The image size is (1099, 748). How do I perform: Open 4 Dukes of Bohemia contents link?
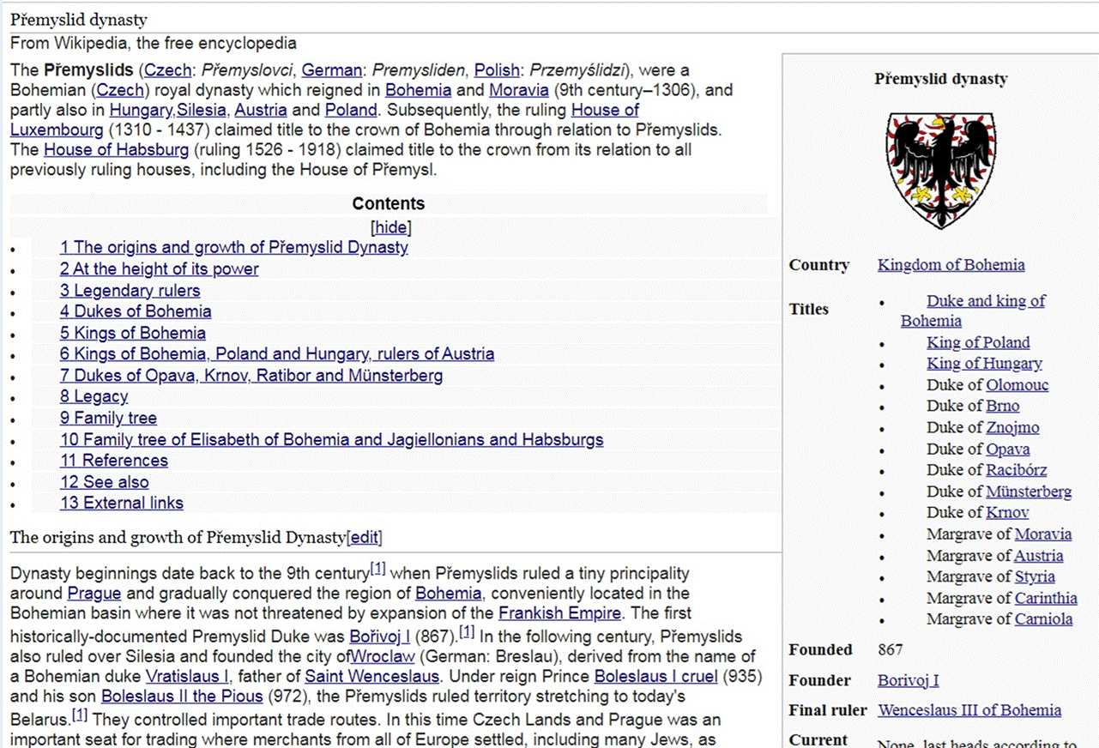tap(136, 311)
